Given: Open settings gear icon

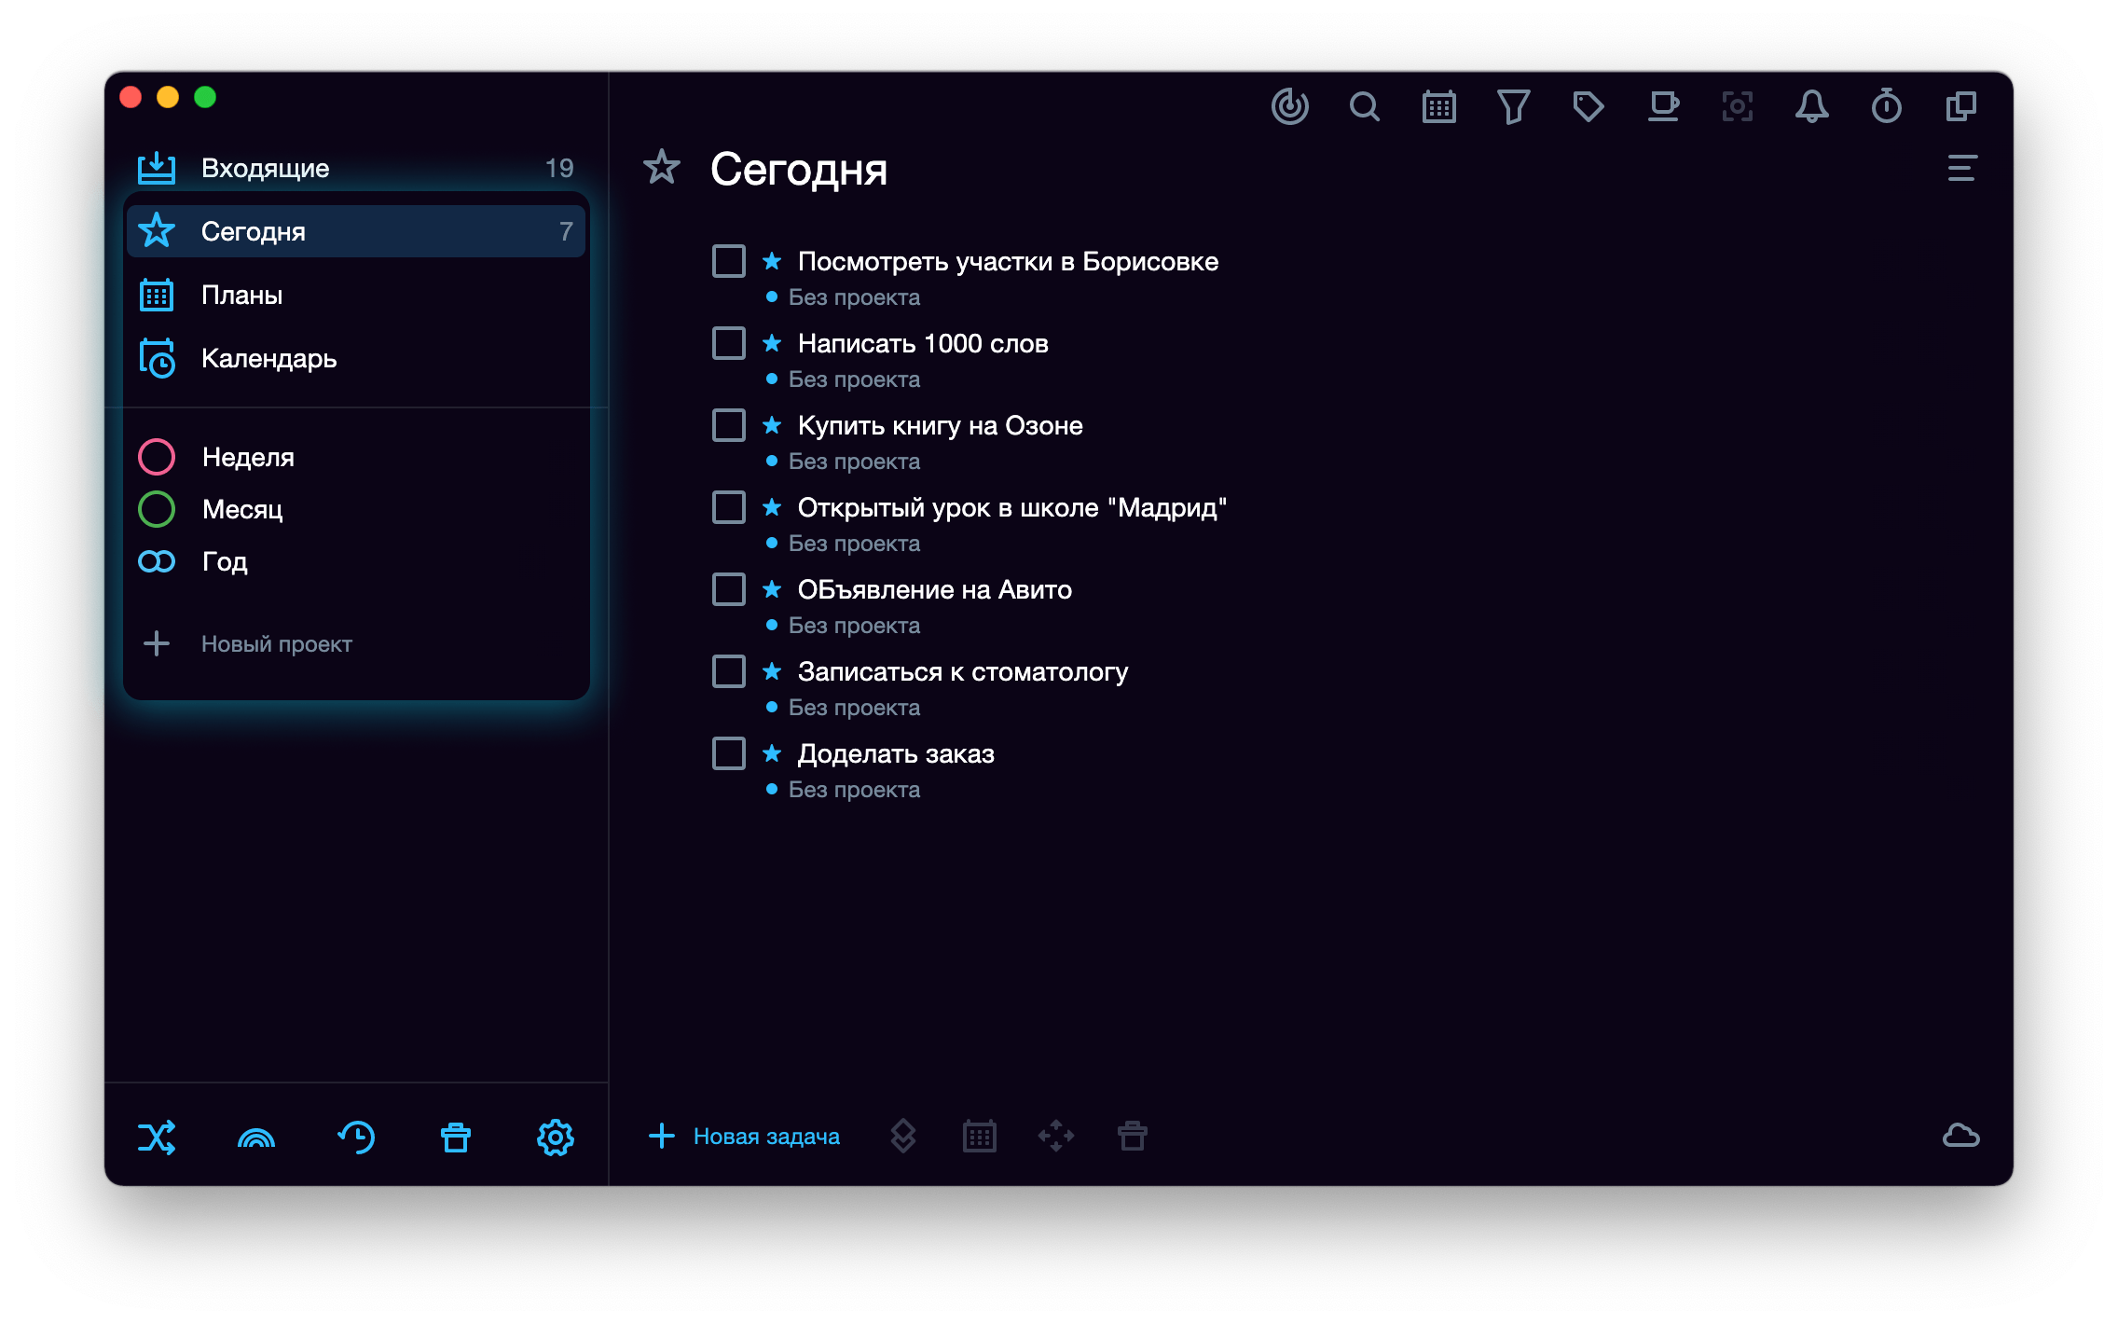Looking at the screenshot, I should coord(556,1138).
